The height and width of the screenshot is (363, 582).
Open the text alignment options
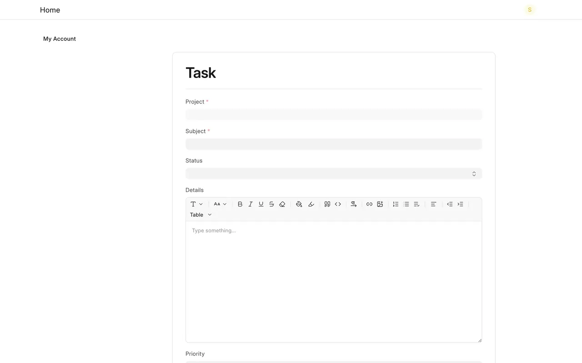coord(433,204)
